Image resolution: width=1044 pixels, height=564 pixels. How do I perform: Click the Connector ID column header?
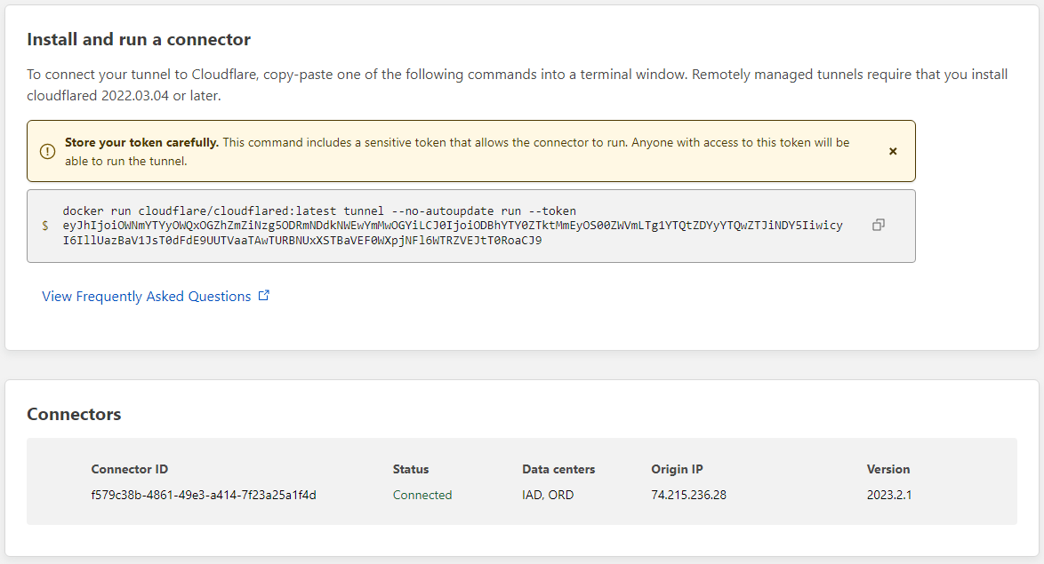click(x=130, y=469)
